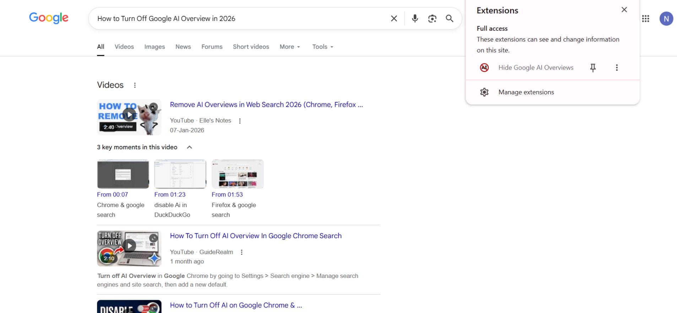Viewport: 677px width, 313px height.
Task: Open the DISABLE video thumbnail
Action: 129,307
